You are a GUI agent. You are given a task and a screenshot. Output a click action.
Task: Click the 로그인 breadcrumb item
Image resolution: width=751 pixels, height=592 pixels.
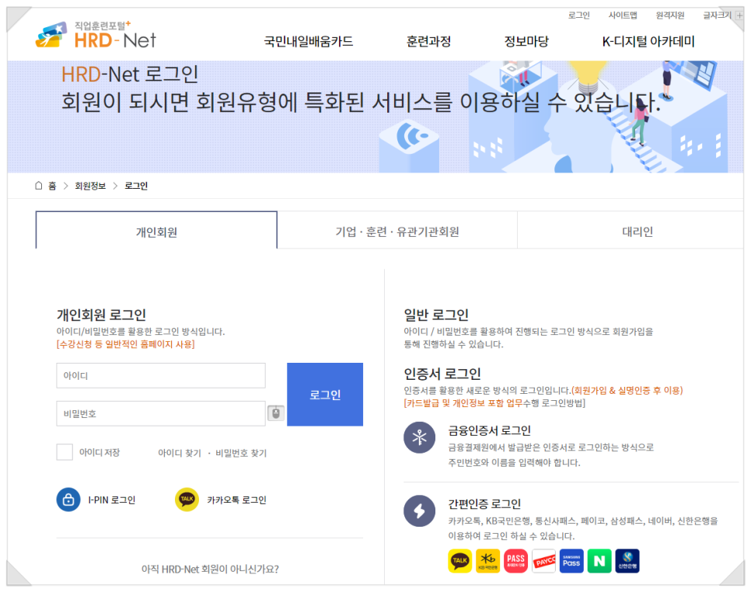tap(136, 186)
